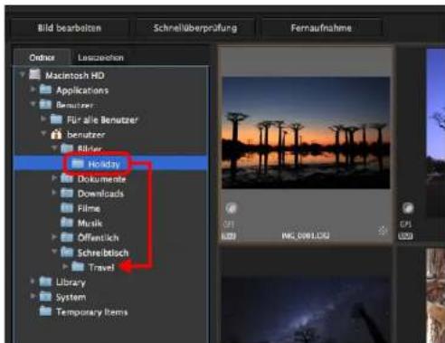445x343 pixels.
Task: Select the Macintosh HD label
Action: (75, 75)
